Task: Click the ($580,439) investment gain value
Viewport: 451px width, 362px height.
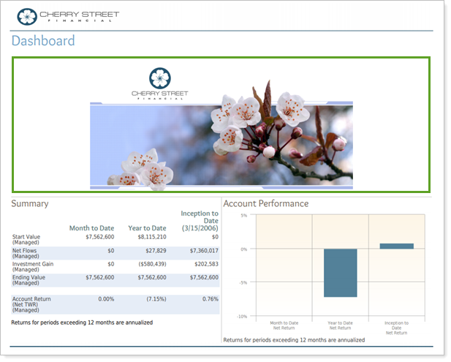Action: click(150, 264)
